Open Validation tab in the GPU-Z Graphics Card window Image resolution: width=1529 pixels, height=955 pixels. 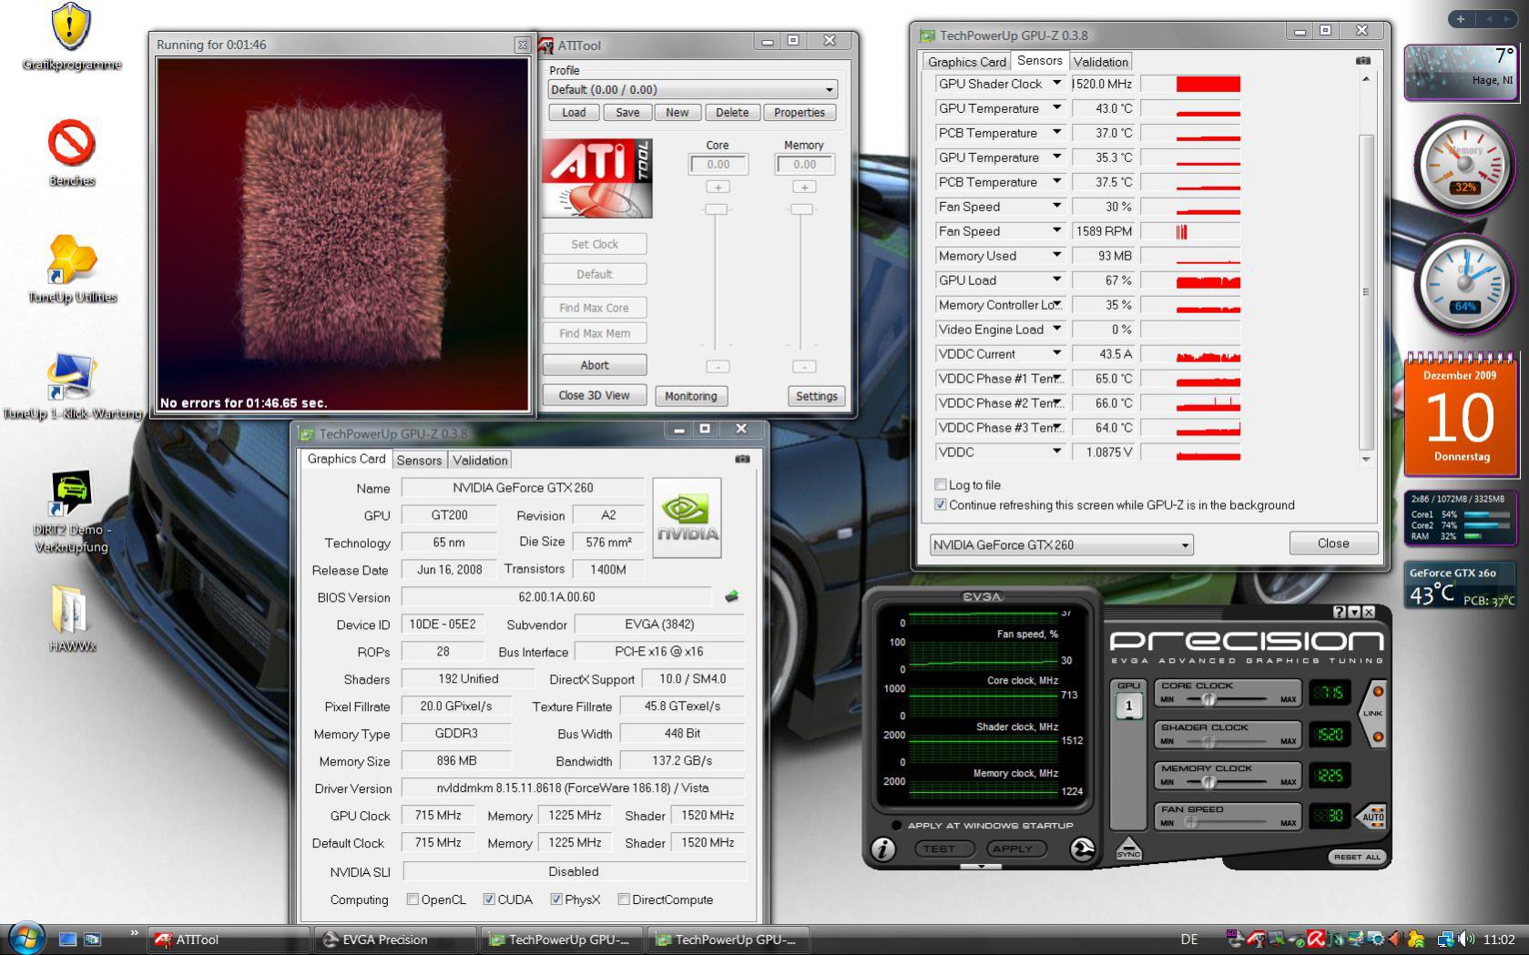(480, 461)
